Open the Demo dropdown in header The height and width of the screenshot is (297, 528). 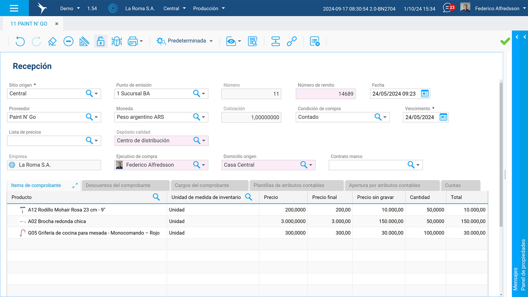coord(70,9)
